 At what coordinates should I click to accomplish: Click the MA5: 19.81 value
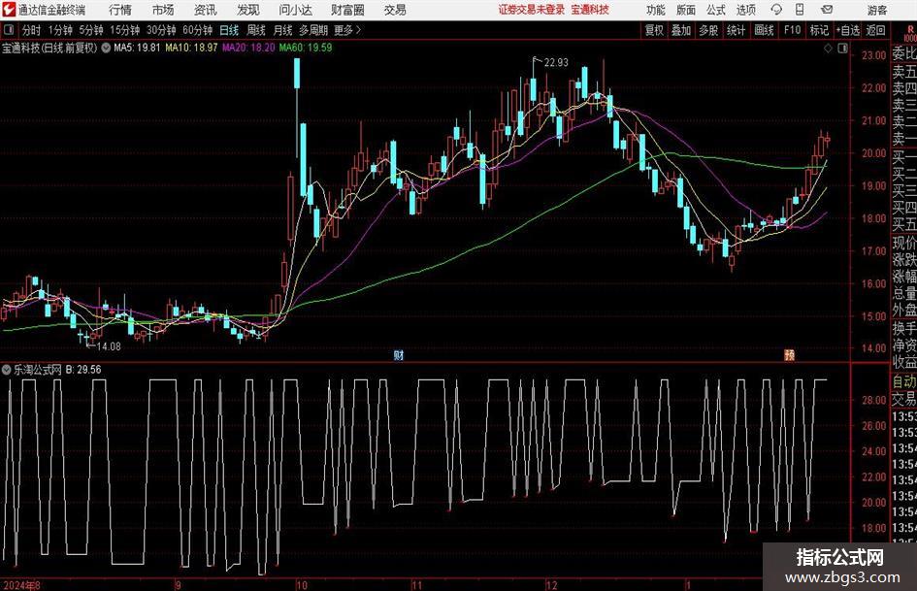(137, 48)
